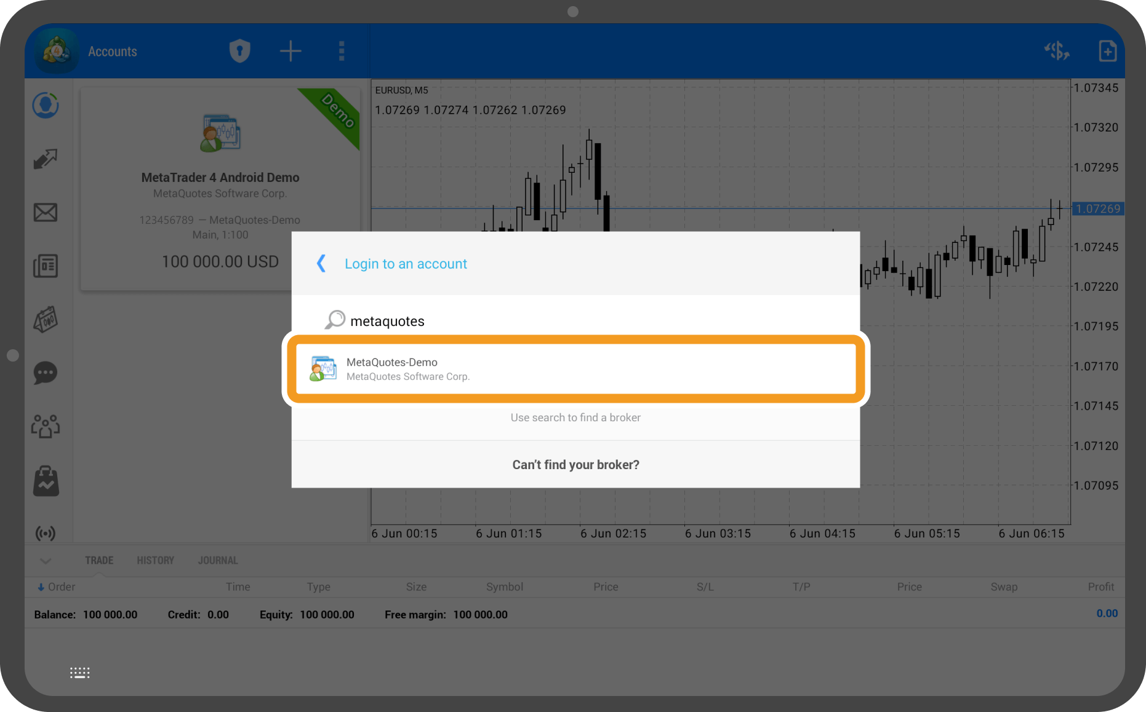The height and width of the screenshot is (712, 1146).
Task: Click the Free margin value
Action: point(480,614)
